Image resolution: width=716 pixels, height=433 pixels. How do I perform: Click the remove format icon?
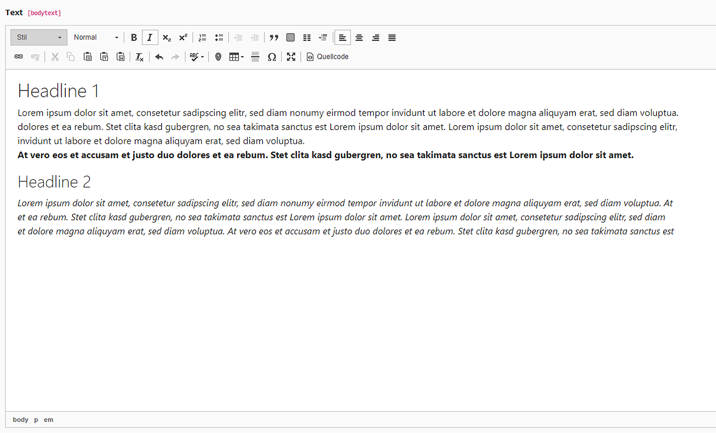click(139, 57)
